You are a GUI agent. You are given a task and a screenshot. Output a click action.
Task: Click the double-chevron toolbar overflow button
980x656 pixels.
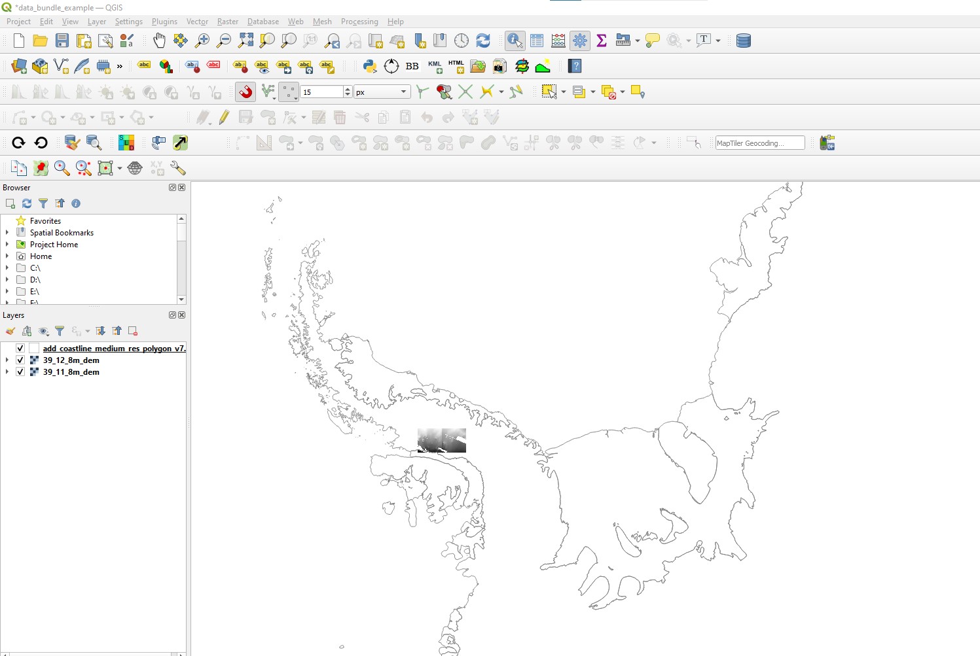[x=120, y=66]
